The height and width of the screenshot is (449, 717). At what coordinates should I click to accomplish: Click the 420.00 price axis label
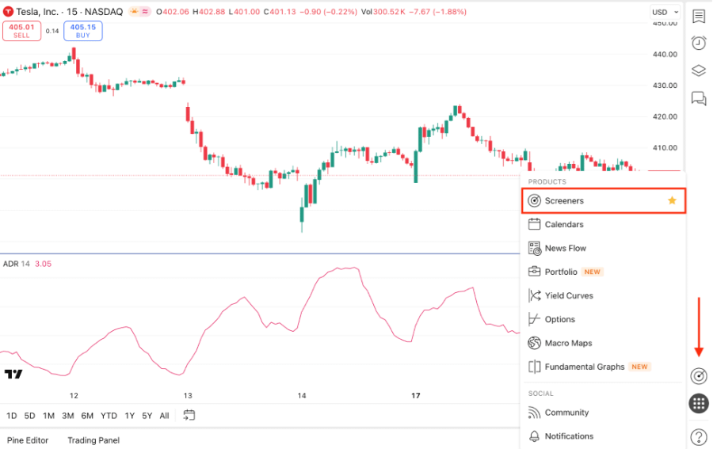[x=665, y=116]
